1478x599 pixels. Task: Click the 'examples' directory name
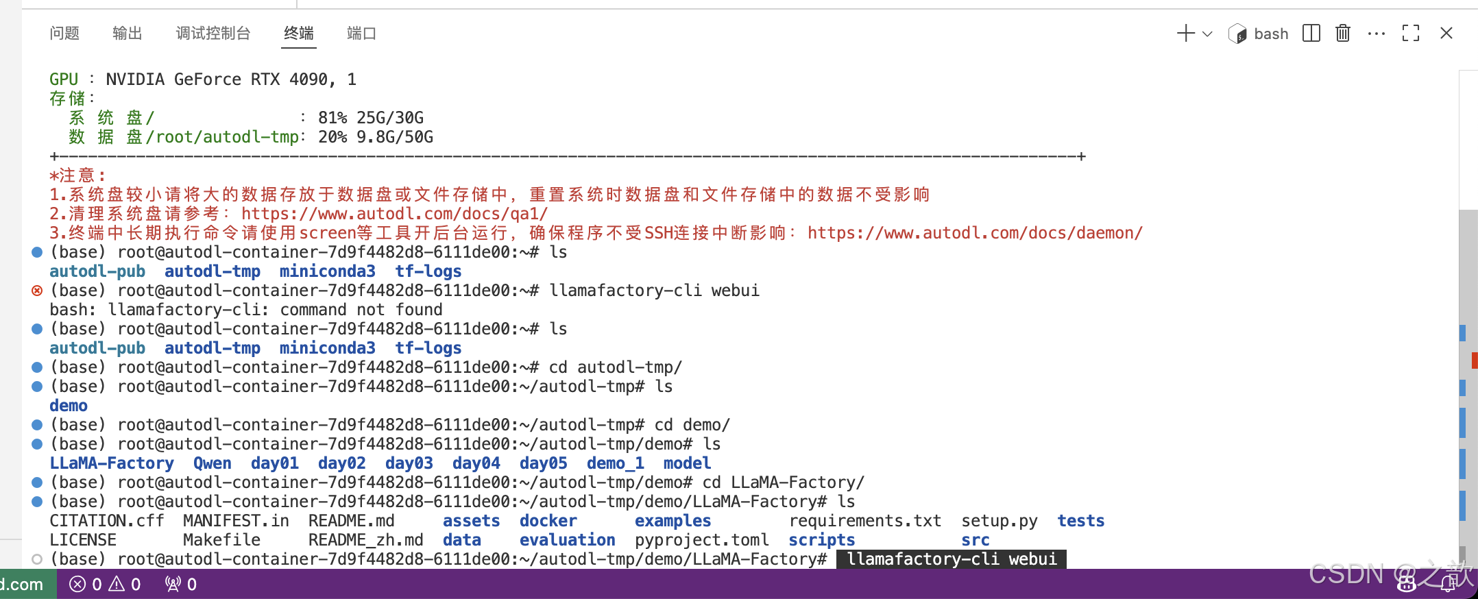[x=673, y=521]
